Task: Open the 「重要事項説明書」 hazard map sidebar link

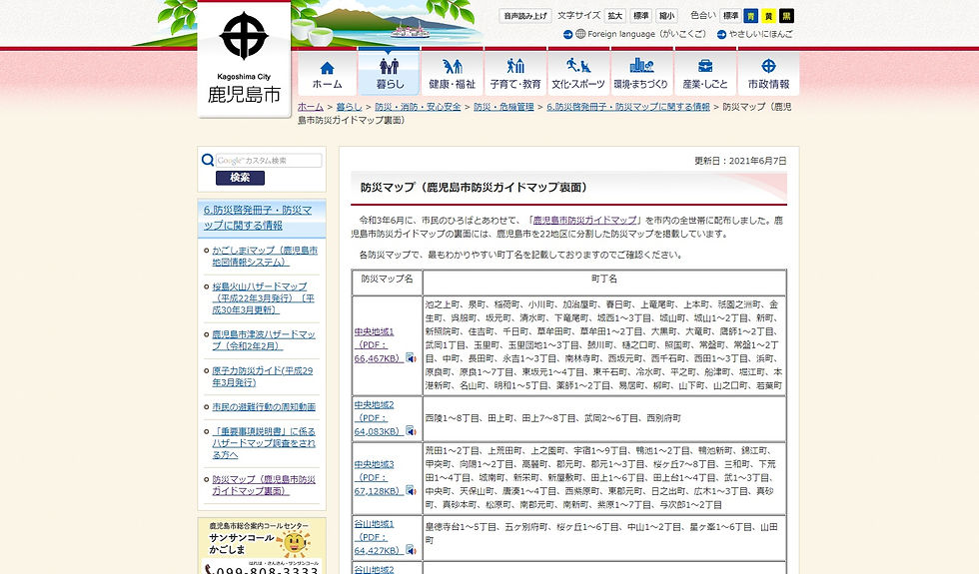Action: [x=264, y=443]
